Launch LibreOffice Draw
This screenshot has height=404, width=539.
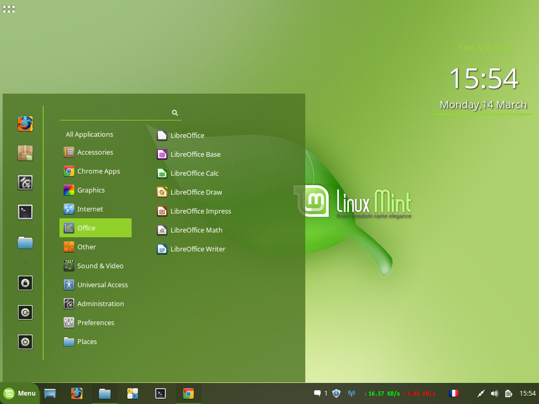tap(189, 192)
